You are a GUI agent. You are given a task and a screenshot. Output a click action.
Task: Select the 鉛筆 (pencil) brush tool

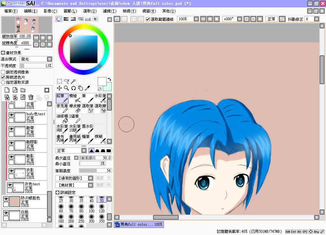[x=62, y=98]
